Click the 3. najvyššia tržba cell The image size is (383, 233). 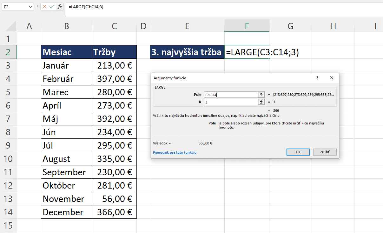click(x=187, y=52)
